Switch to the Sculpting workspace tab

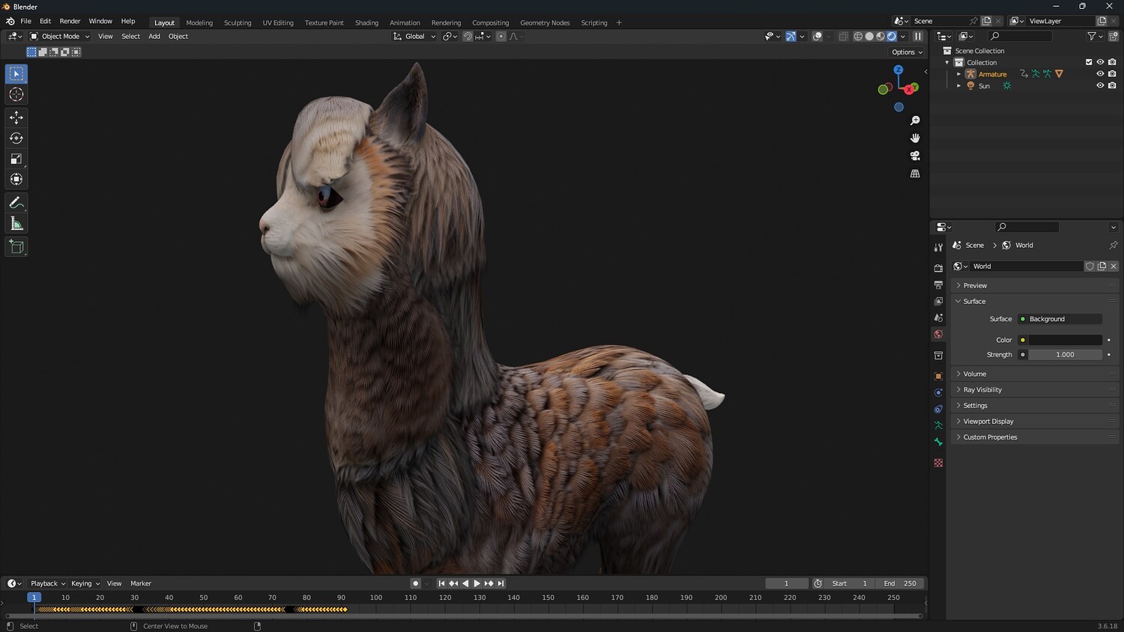pyautogui.click(x=238, y=22)
